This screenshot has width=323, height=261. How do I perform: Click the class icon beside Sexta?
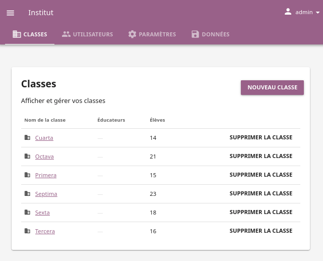[x=27, y=212]
